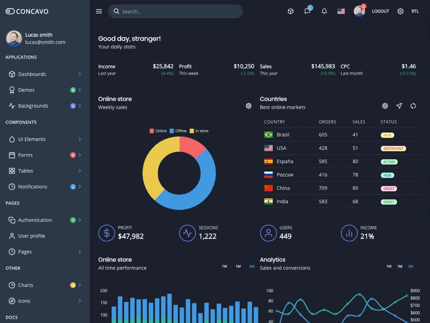Expand the Demos menu
The height and width of the screenshot is (323, 430).
(x=45, y=90)
